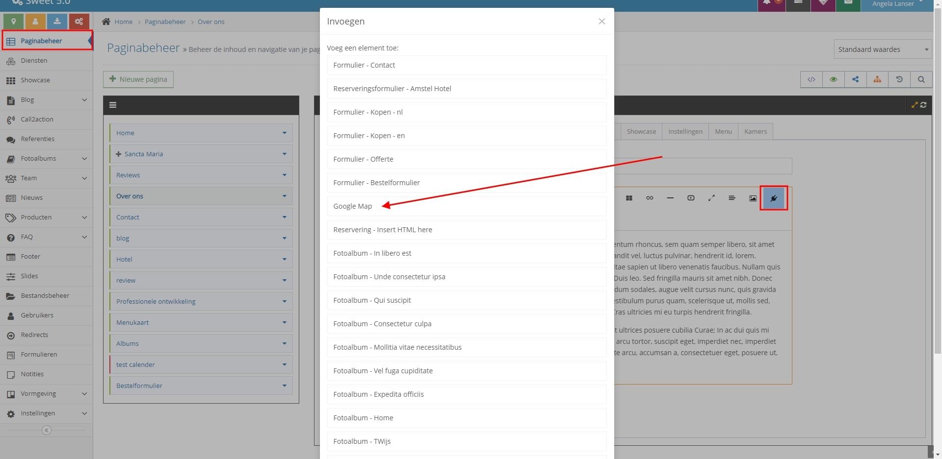The height and width of the screenshot is (459, 942).
Task: Insert Reserveringsformulier - Amstel Hotel element
Action: pos(467,89)
